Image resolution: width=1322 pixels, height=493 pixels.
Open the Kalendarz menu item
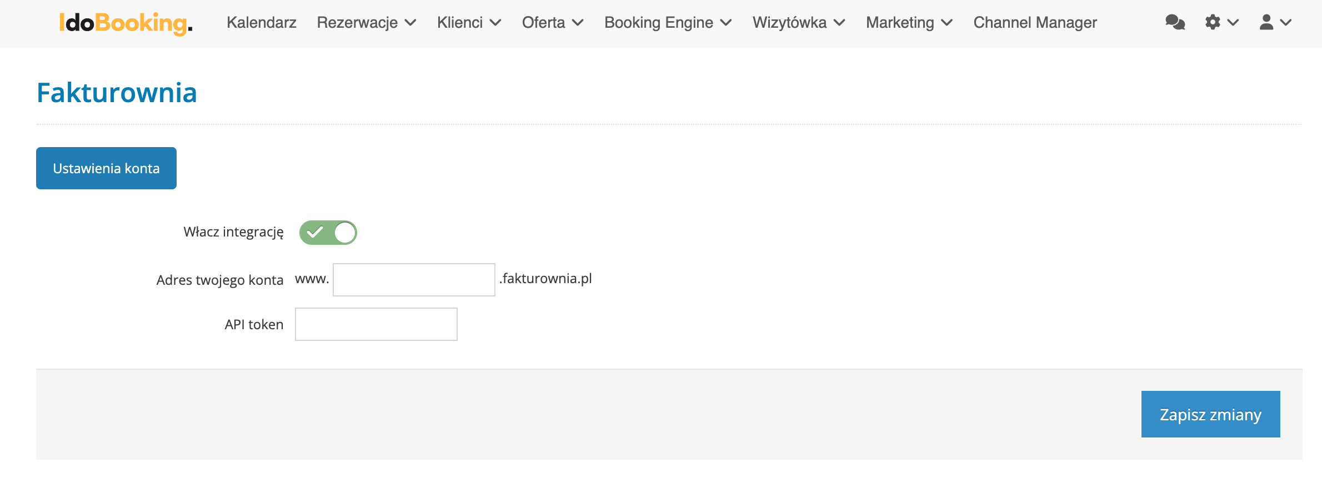pyautogui.click(x=261, y=23)
